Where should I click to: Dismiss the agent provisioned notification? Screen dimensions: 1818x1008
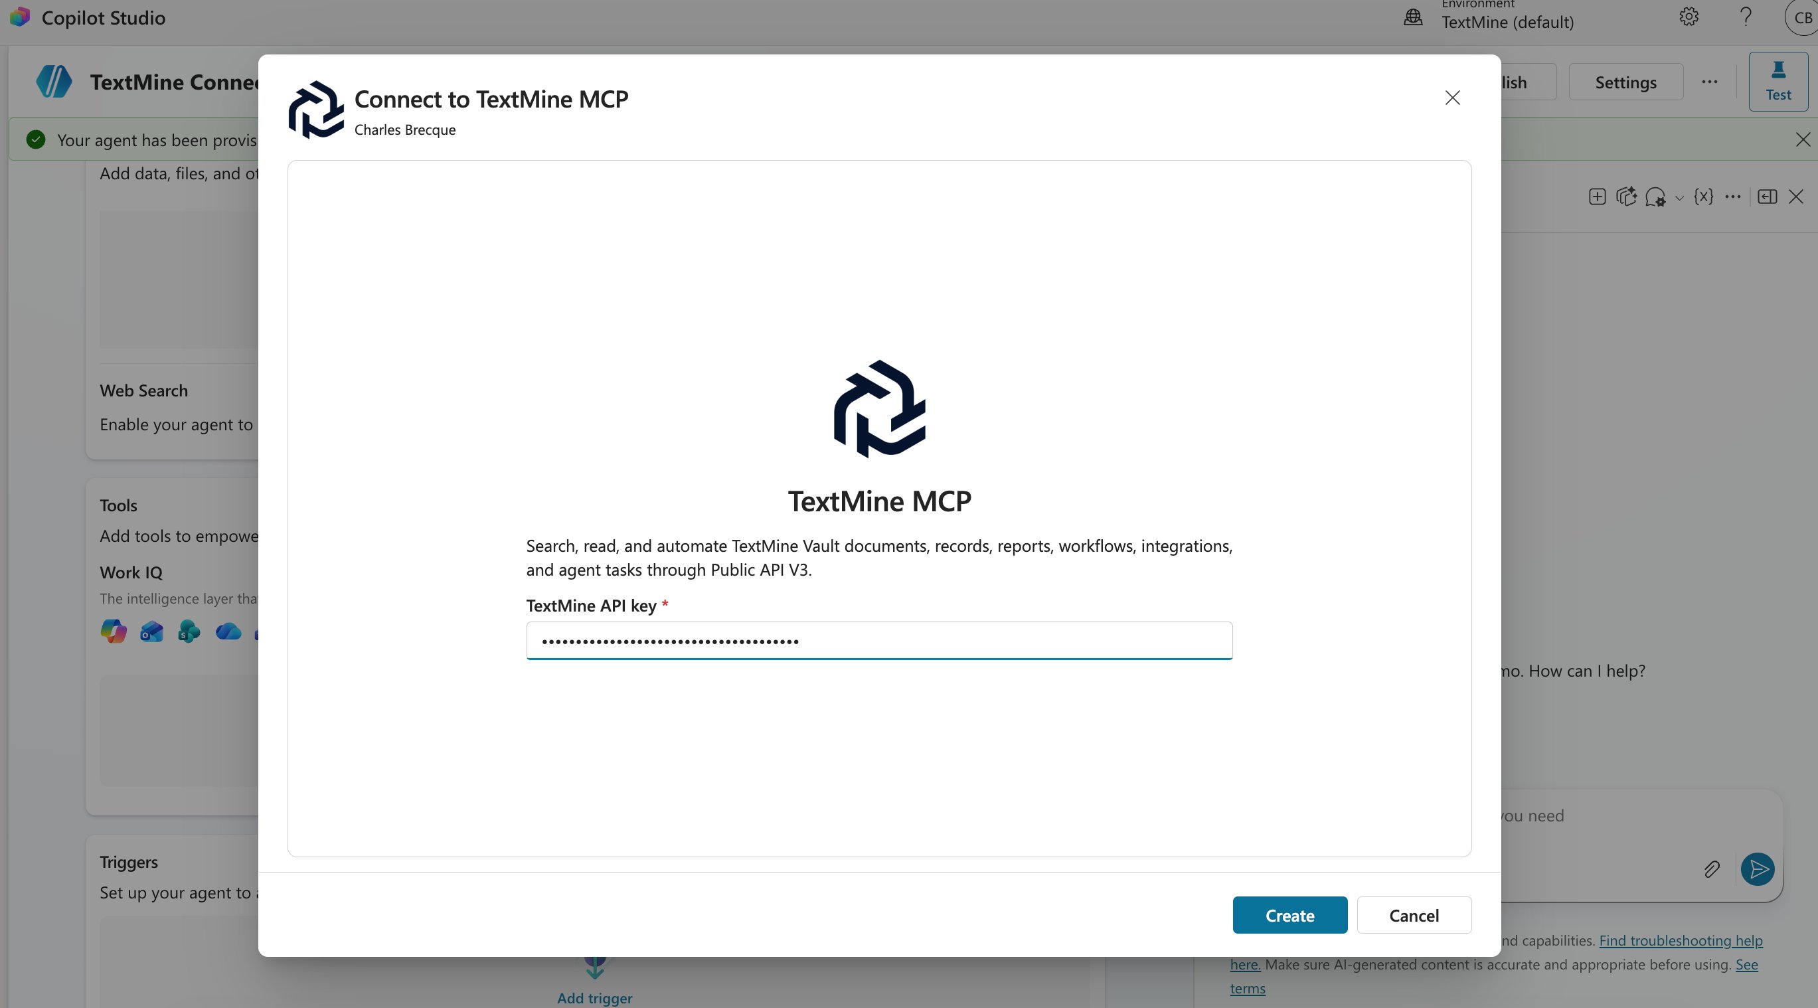pos(1803,139)
